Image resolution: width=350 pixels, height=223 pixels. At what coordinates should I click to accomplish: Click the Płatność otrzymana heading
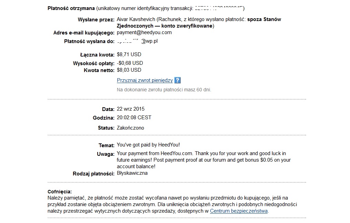tap(71, 8)
